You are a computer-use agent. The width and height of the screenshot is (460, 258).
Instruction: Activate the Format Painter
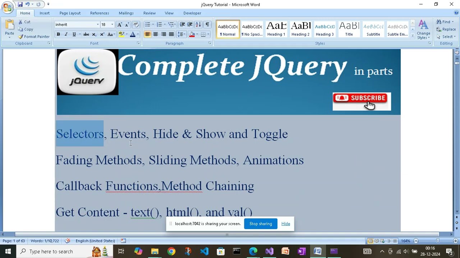tap(34, 37)
